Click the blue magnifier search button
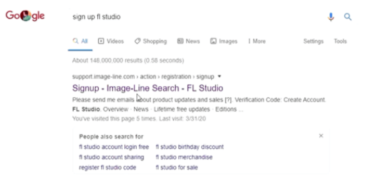Image resolution: width=386 pixels, height=175 pixels. pos(348,17)
